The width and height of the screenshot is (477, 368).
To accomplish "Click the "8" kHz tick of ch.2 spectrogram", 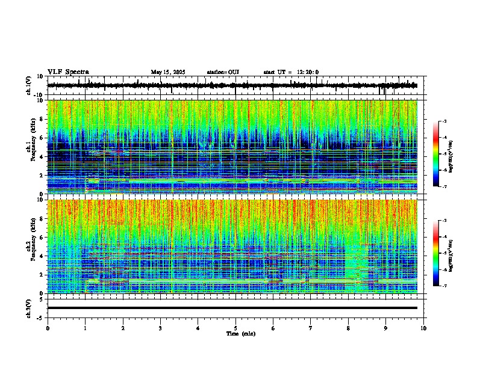I will pos(42,219).
